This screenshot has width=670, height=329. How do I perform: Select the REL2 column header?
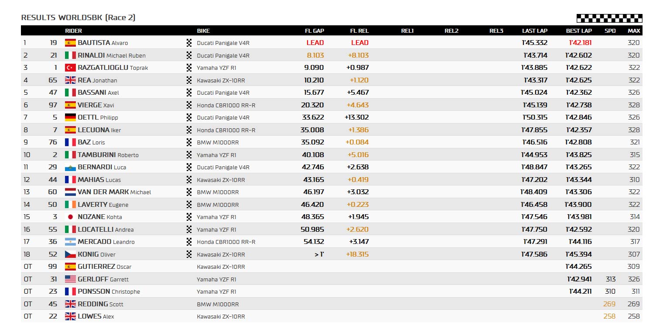pos(451,31)
